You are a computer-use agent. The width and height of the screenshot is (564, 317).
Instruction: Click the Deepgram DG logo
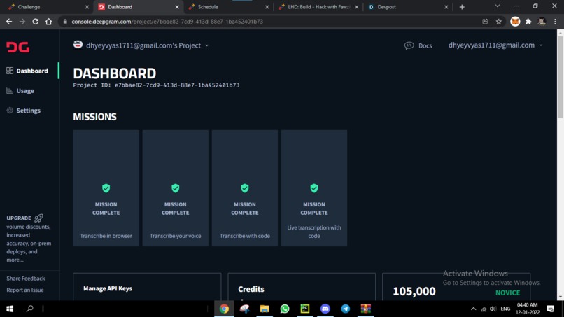coord(17,47)
